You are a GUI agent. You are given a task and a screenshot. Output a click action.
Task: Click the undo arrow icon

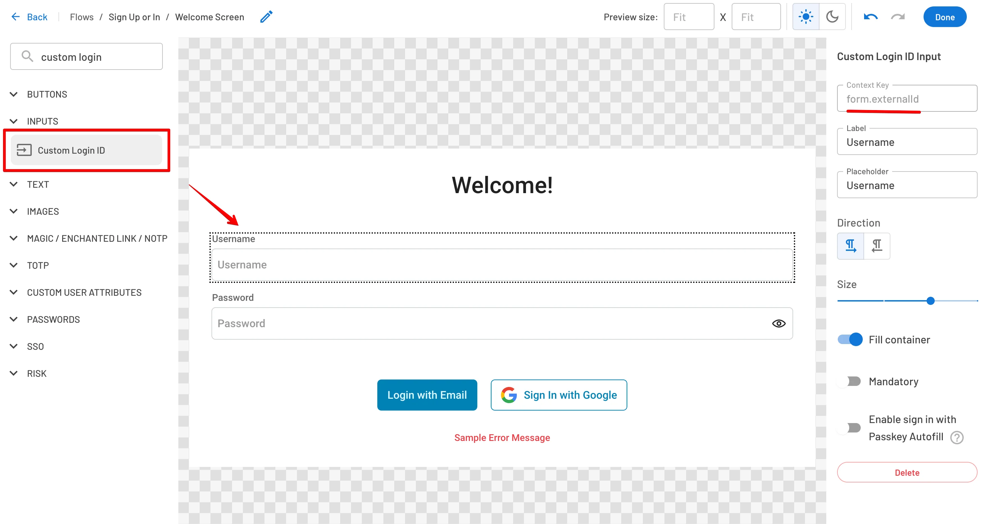(871, 17)
